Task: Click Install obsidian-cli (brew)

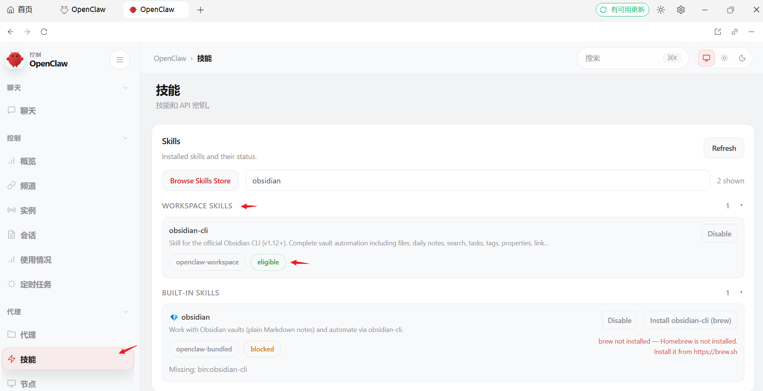Action: (x=690, y=320)
